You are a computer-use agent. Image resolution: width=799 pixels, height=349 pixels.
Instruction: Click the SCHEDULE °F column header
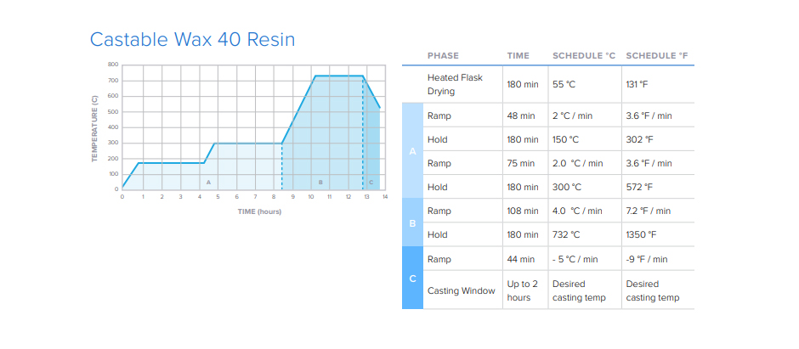coord(657,56)
